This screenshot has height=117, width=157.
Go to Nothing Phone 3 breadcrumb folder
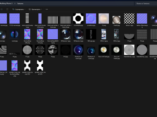(6, 4)
